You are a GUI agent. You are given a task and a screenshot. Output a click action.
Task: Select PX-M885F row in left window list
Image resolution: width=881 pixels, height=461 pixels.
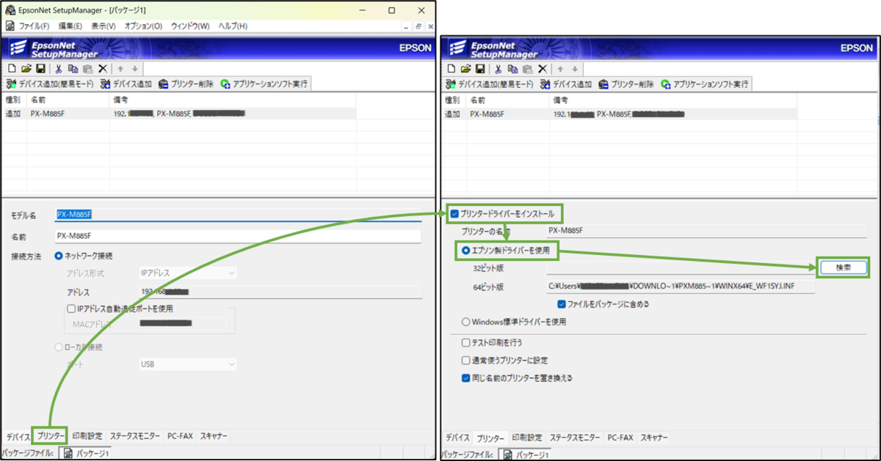[x=179, y=114]
